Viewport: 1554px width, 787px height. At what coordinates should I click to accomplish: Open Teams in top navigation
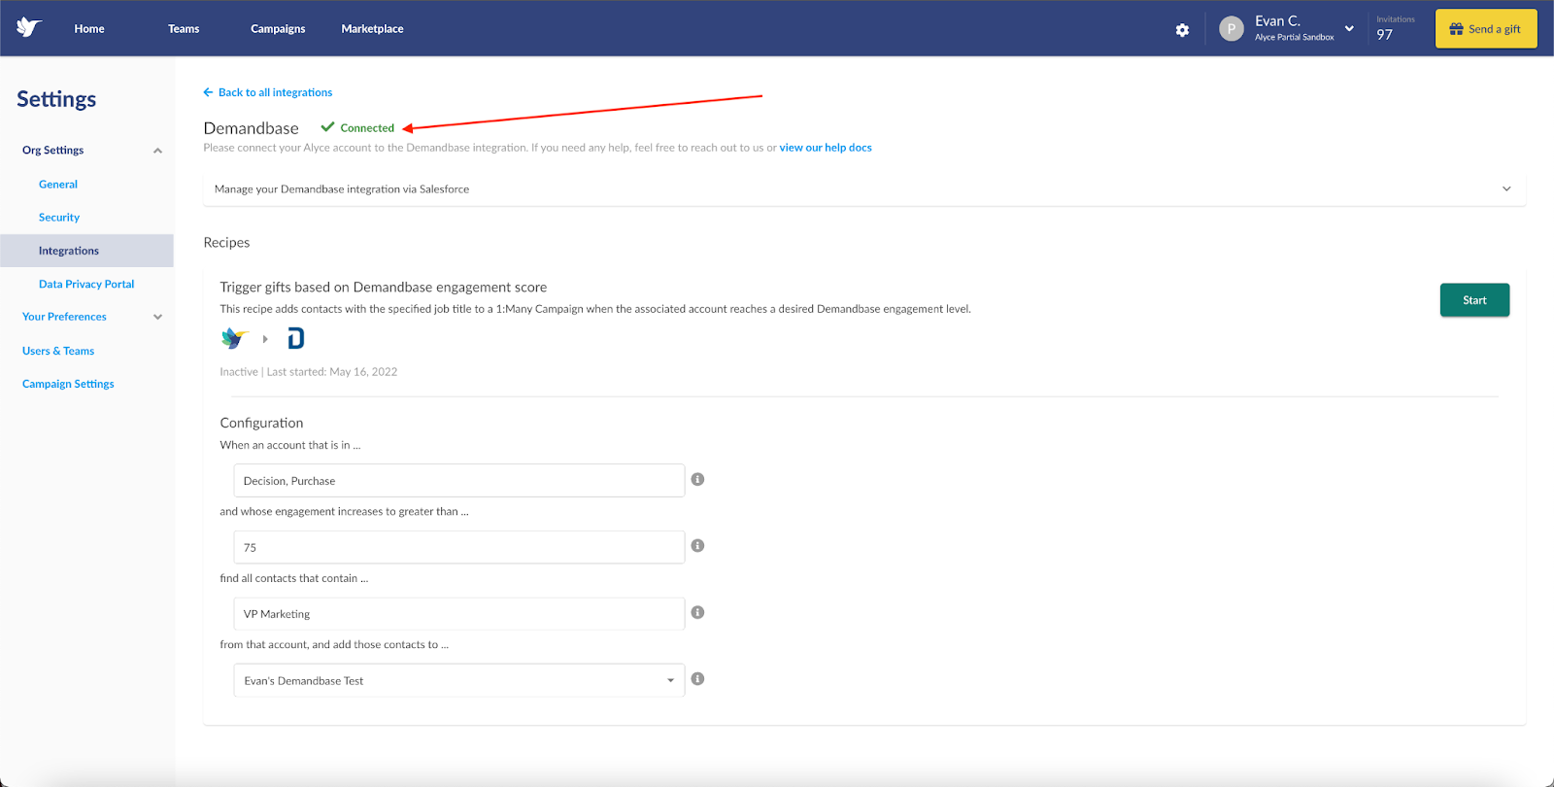coord(184,29)
